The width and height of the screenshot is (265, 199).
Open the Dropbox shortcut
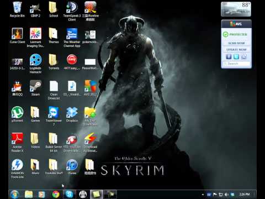(72, 114)
